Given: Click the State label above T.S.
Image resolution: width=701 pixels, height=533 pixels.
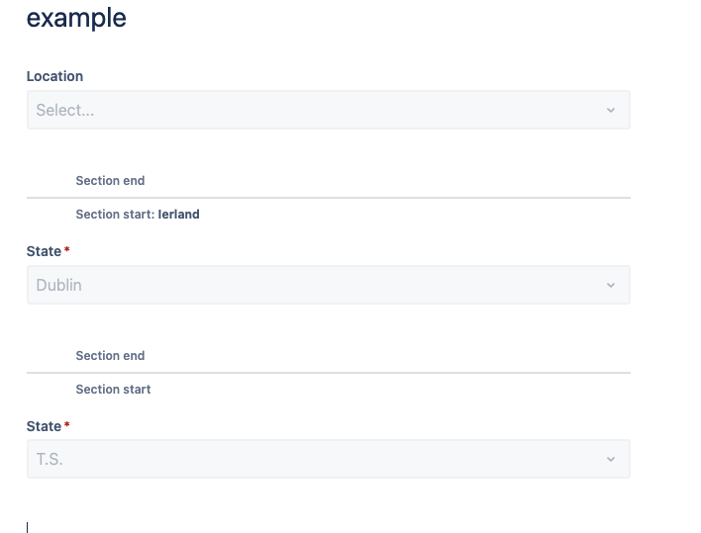Looking at the screenshot, I should (x=44, y=426).
